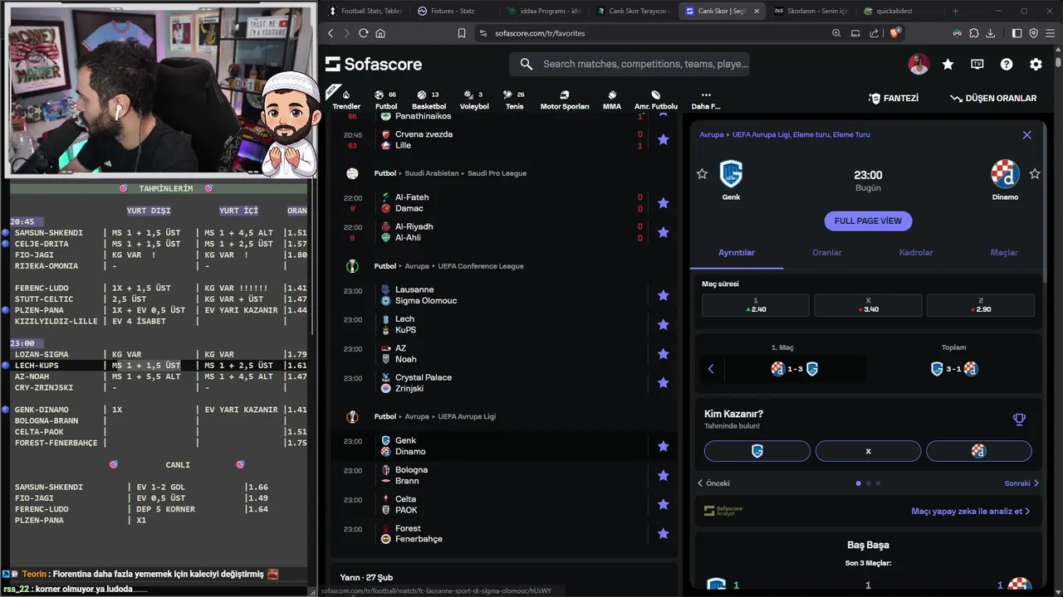Switch to the Kadrolar tab in match panel
Screen dimensions: 1063x597
tap(916, 252)
